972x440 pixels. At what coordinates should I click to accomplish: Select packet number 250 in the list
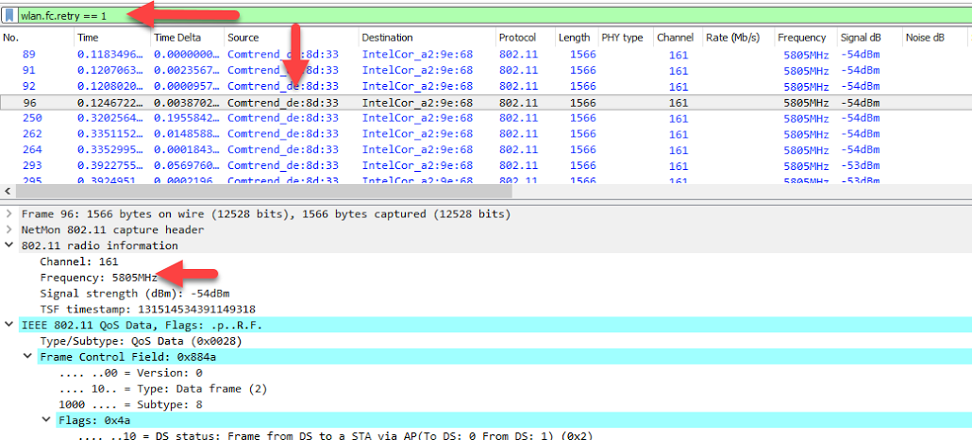[x=31, y=118]
